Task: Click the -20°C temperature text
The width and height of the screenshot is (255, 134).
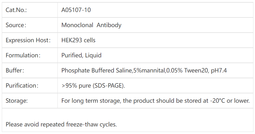Action: coord(218,101)
